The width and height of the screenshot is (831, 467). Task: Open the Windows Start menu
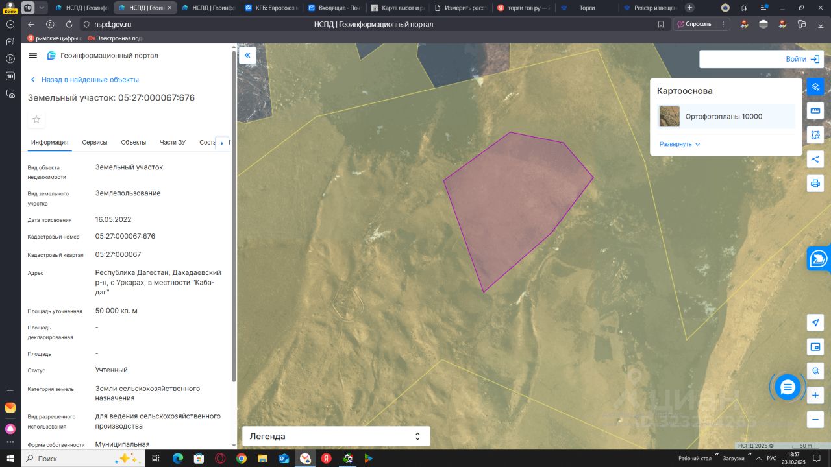click(10, 459)
